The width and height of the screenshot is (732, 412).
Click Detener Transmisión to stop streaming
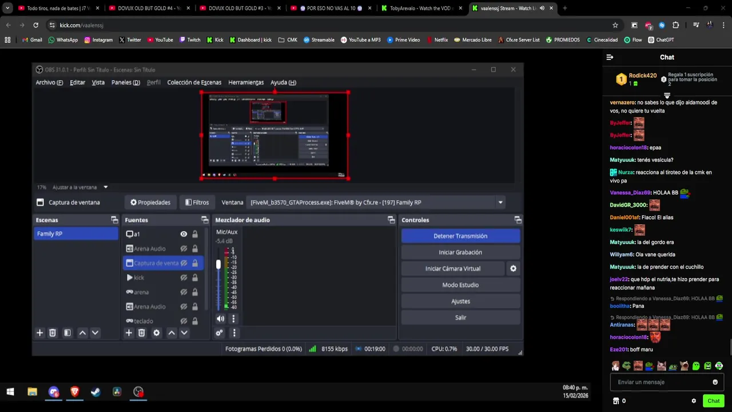coord(460,236)
